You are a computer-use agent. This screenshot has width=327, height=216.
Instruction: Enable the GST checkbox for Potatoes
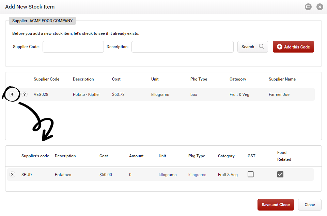point(251,174)
